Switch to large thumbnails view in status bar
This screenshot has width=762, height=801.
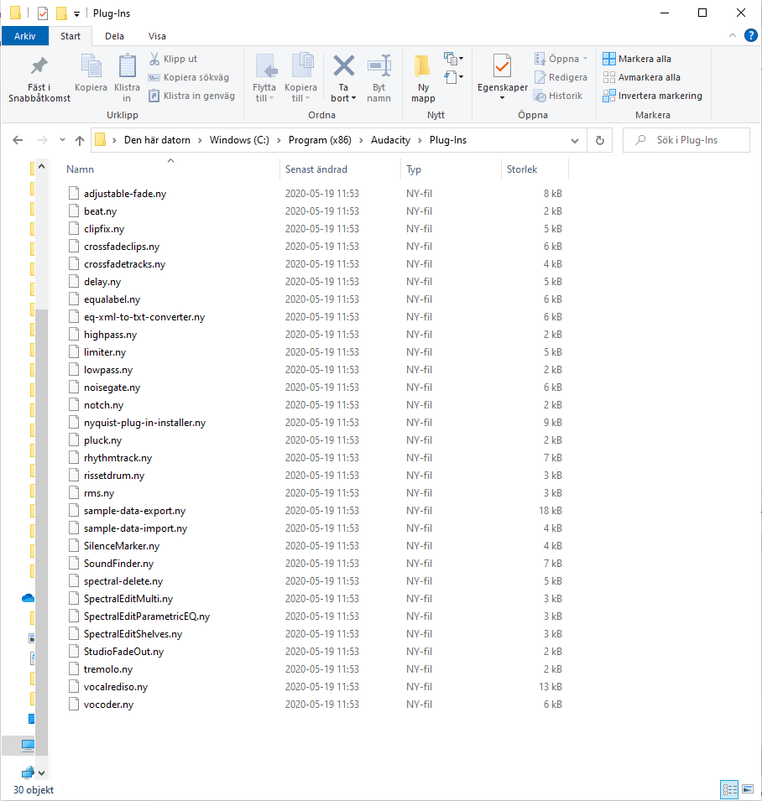tap(749, 789)
